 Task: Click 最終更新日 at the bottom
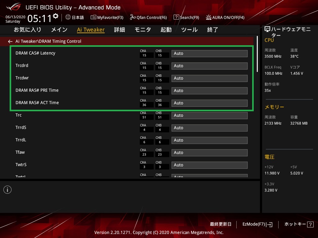click(x=220, y=224)
